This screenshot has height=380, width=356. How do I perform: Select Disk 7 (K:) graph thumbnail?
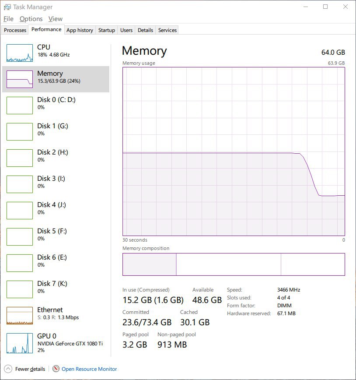(20, 289)
